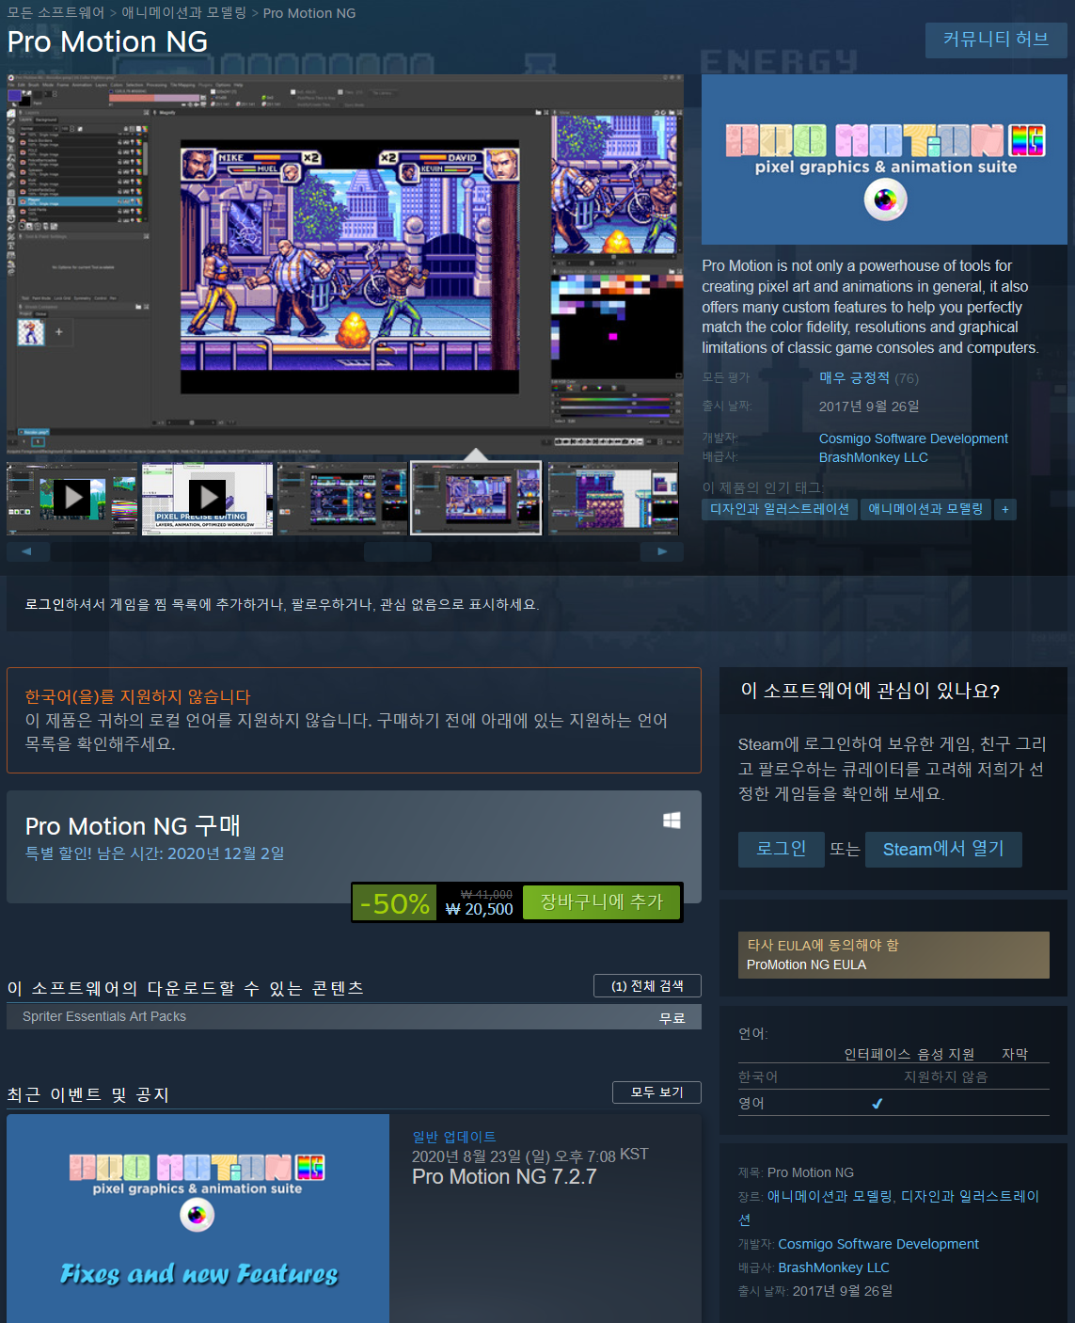Click Pro Motion NG breadcrumb link
1075x1323 pixels.
[x=309, y=13]
